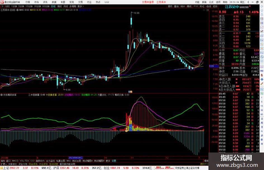Screen dimensions: 264x170
Task: Click the 返回 return button
Action: 215,6
